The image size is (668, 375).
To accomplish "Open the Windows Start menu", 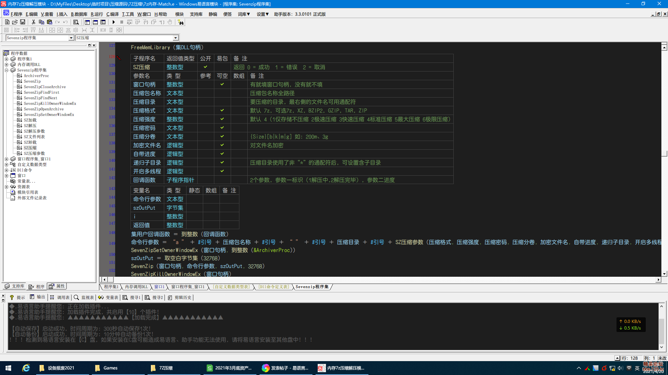I will point(8,368).
